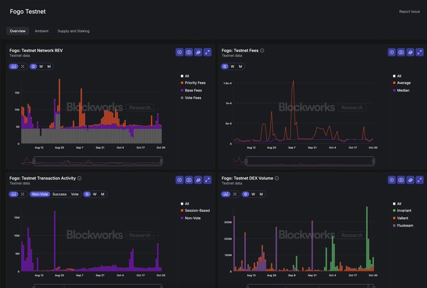Click the camera screenshot icon on Network REV chart
This screenshot has width=427, height=288.
click(189, 52)
